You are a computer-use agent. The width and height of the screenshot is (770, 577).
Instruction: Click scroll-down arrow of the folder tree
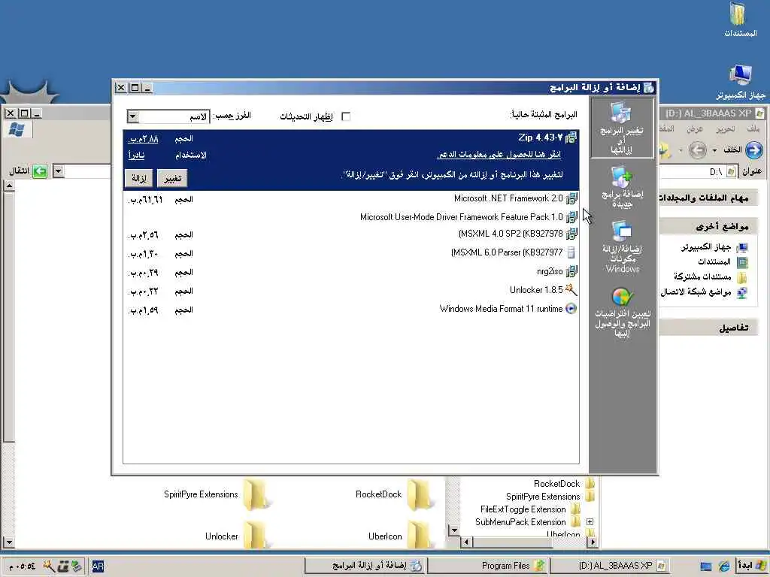pos(454,530)
